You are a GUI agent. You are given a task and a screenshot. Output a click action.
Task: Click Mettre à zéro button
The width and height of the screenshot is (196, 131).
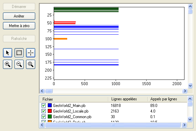[x=19, y=26]
